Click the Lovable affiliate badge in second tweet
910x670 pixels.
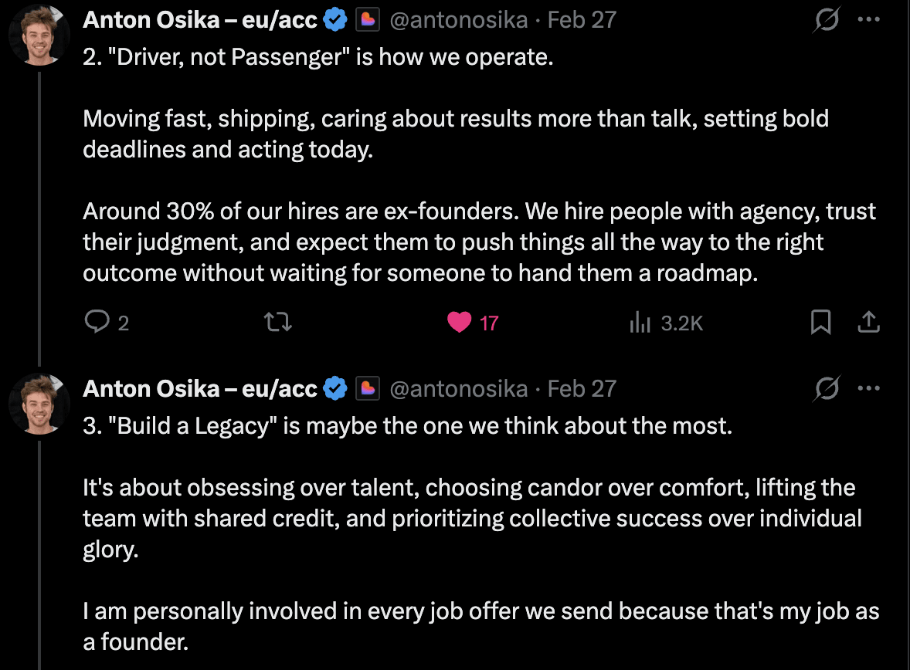[368, 389]
